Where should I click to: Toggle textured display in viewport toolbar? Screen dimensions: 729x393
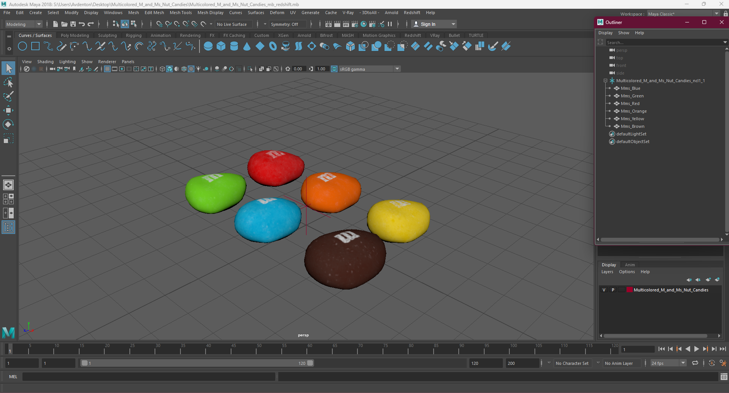coord(191,69)
